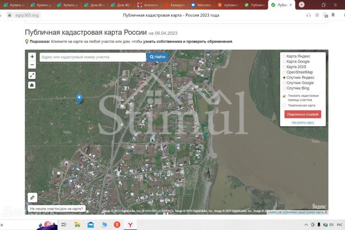
Task: Zoom out the map with minus button
Action: tap(32, 65)
